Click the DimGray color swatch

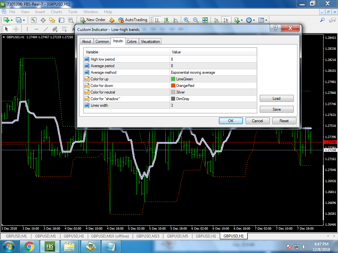click(173, 99)
